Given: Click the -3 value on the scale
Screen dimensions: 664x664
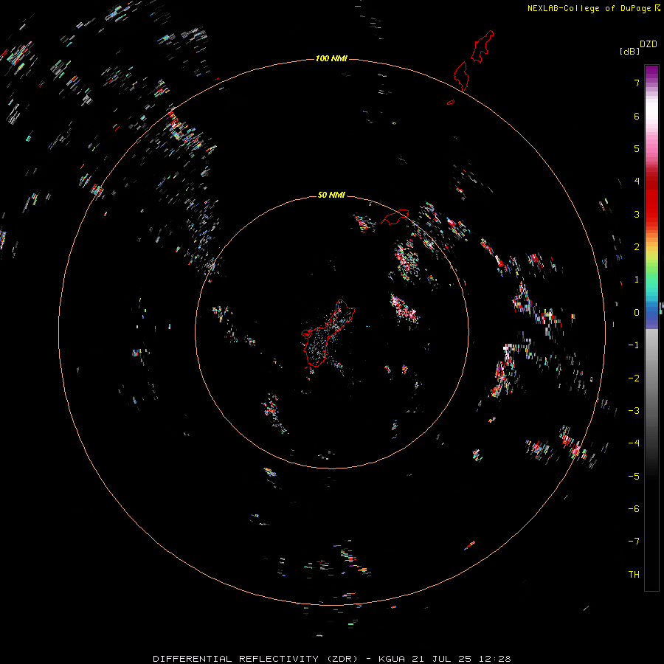Looking at the screenshot, I should click(x=634, y=411).
